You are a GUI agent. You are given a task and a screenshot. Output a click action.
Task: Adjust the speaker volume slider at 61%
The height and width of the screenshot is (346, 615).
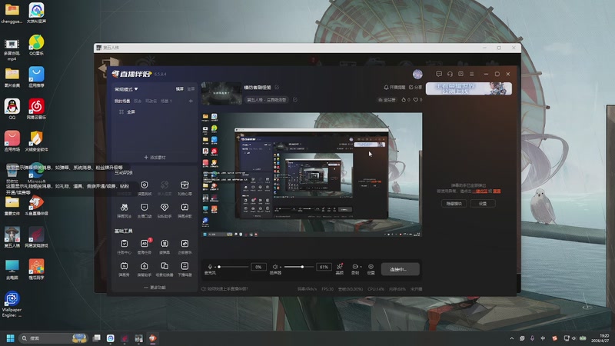point(302,267)
